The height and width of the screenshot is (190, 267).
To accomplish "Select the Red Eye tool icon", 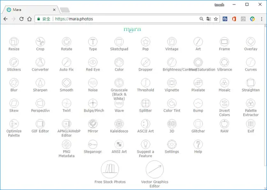I will (93, 62).
